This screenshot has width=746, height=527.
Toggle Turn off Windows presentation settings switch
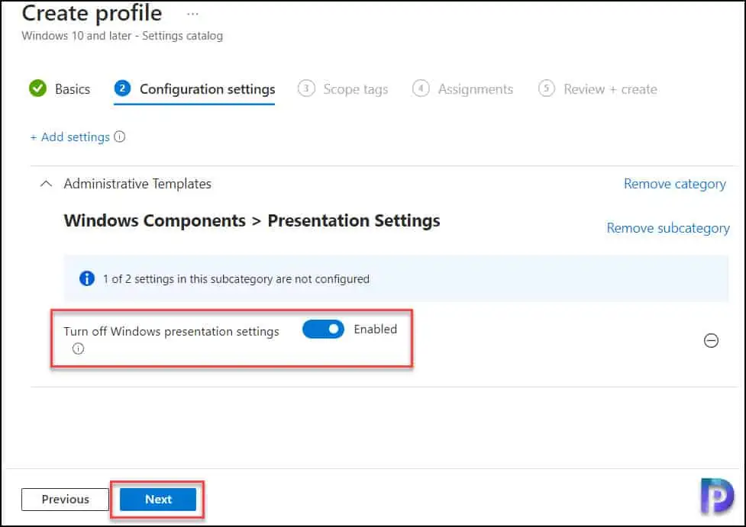pos(323,329)
